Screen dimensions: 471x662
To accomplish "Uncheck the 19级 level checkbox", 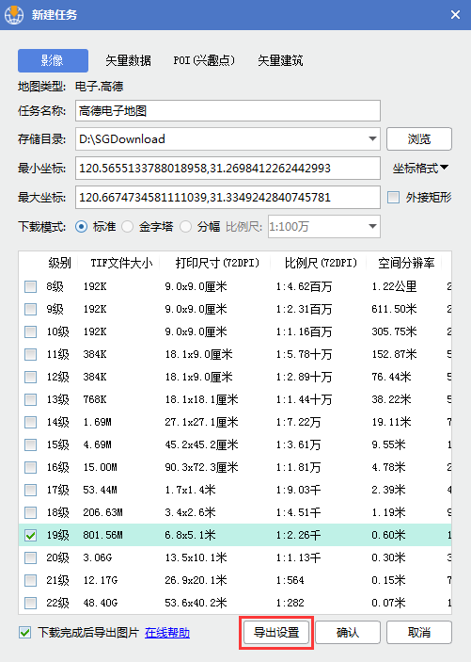I will point(30,535).
